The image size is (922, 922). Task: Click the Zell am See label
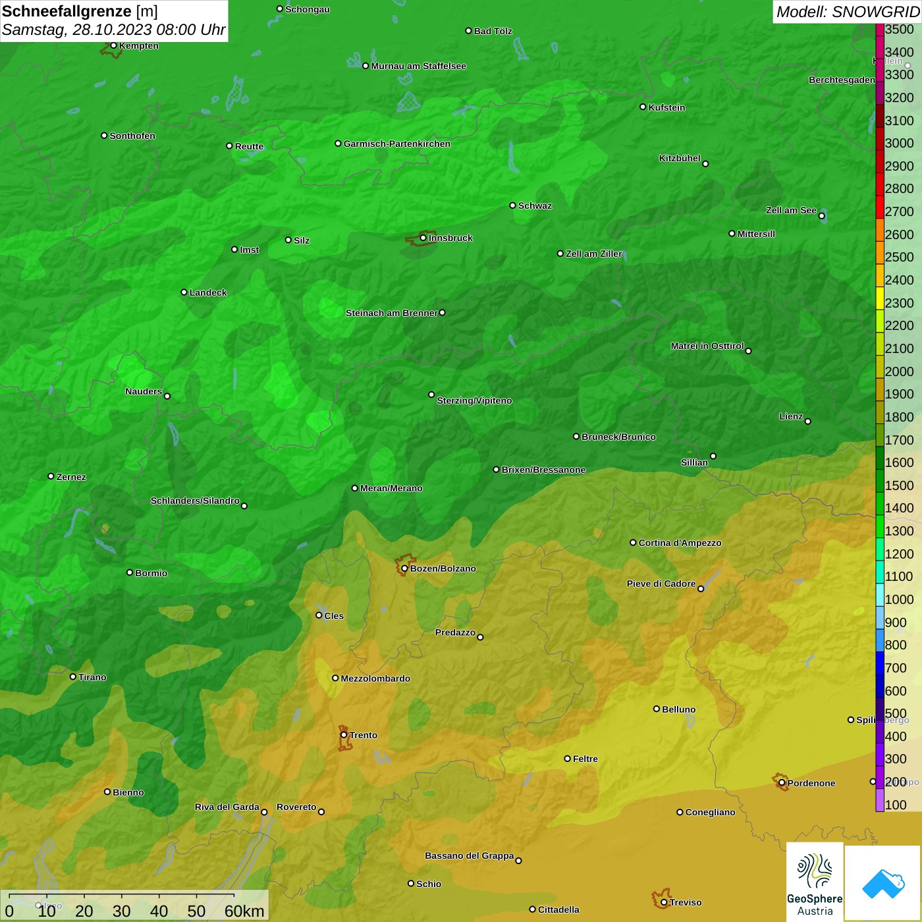point(791,210)
